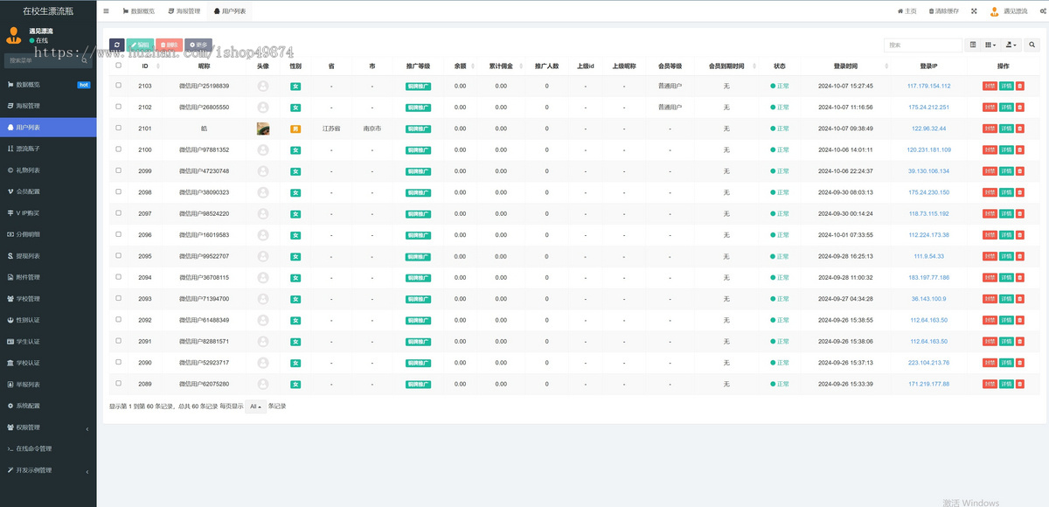
Task: Tick the checkbox for user ID 2102
Action: [x=119, y=107]
